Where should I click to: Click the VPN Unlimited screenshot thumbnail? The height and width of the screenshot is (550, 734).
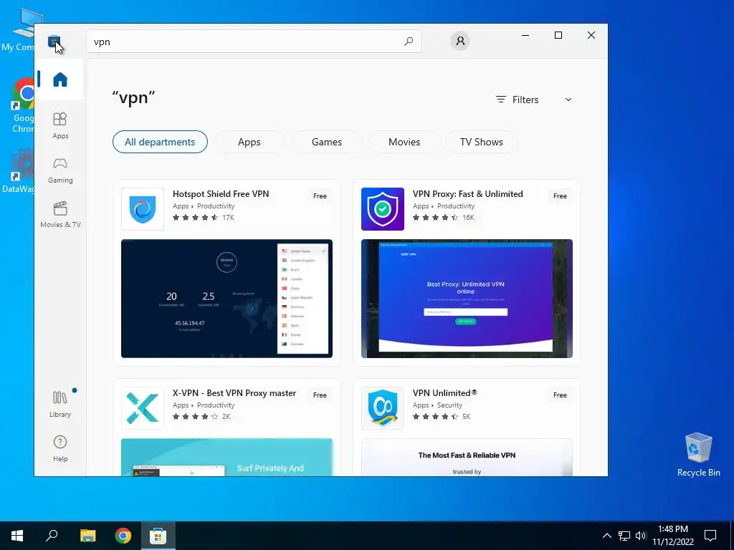click(x=467, y=458)
